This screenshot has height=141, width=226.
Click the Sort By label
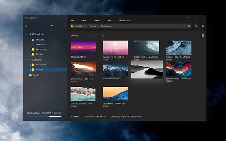pos(74,36)
